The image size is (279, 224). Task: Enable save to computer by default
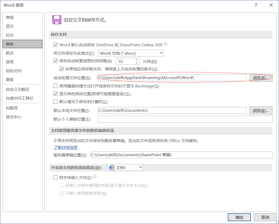55,102
